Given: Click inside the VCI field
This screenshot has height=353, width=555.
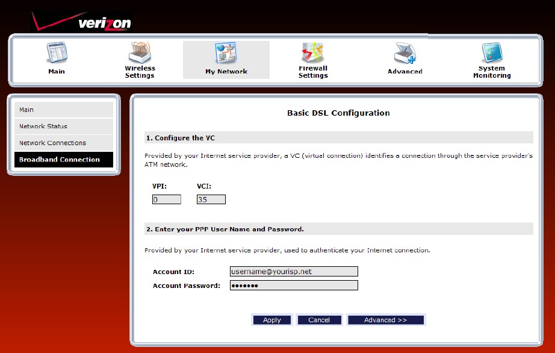Looking at the screenshot, I should point(210,199).
